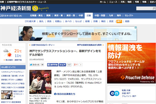Select the 中部 region tab

[x=81, y=16]
